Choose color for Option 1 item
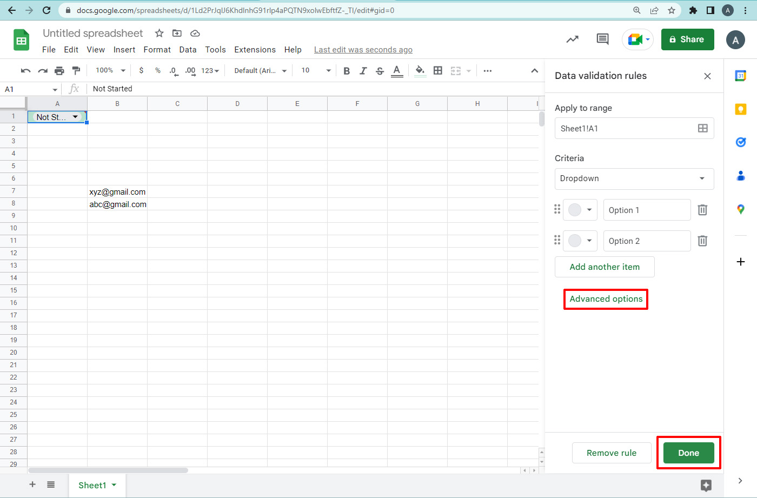Screen dimensions: 757x498 [x=581, y=210]
